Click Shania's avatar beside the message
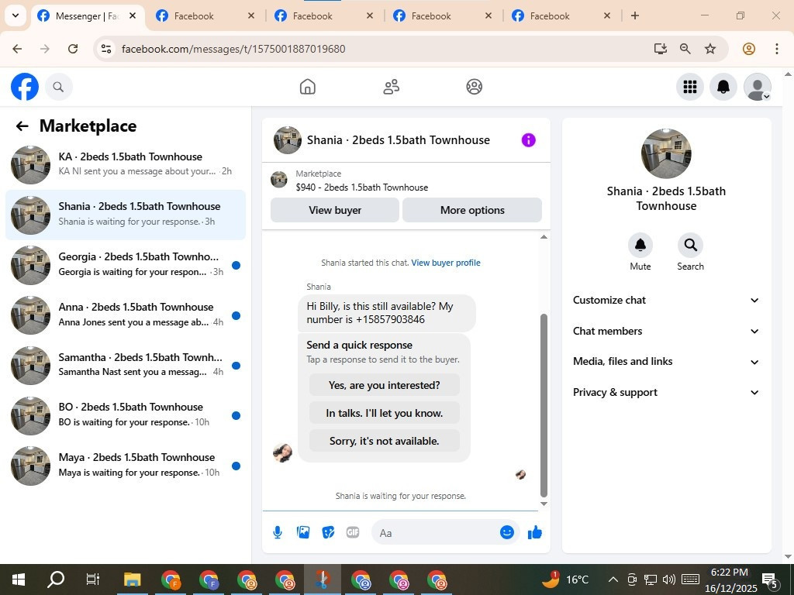The width and height of the screenshot is (794, 595). (x=282, y=452)
